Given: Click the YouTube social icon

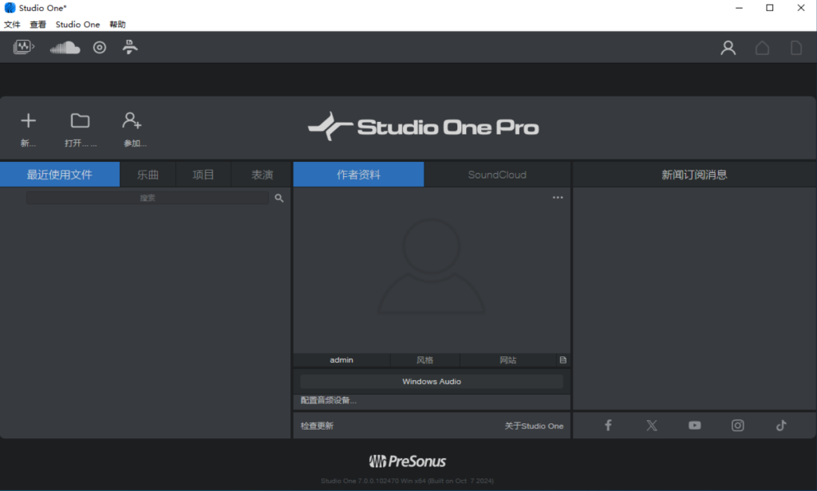Looking at the screenshot, I should tap(694, 425).
